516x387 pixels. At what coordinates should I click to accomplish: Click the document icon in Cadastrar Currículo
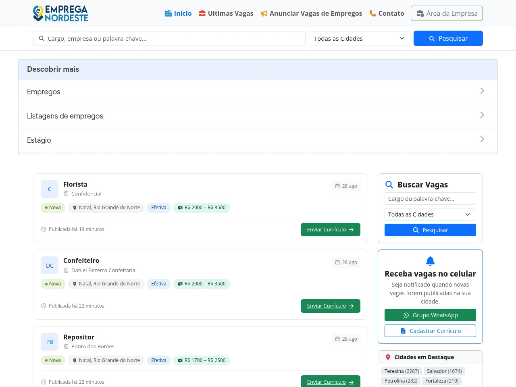(403, 331)
